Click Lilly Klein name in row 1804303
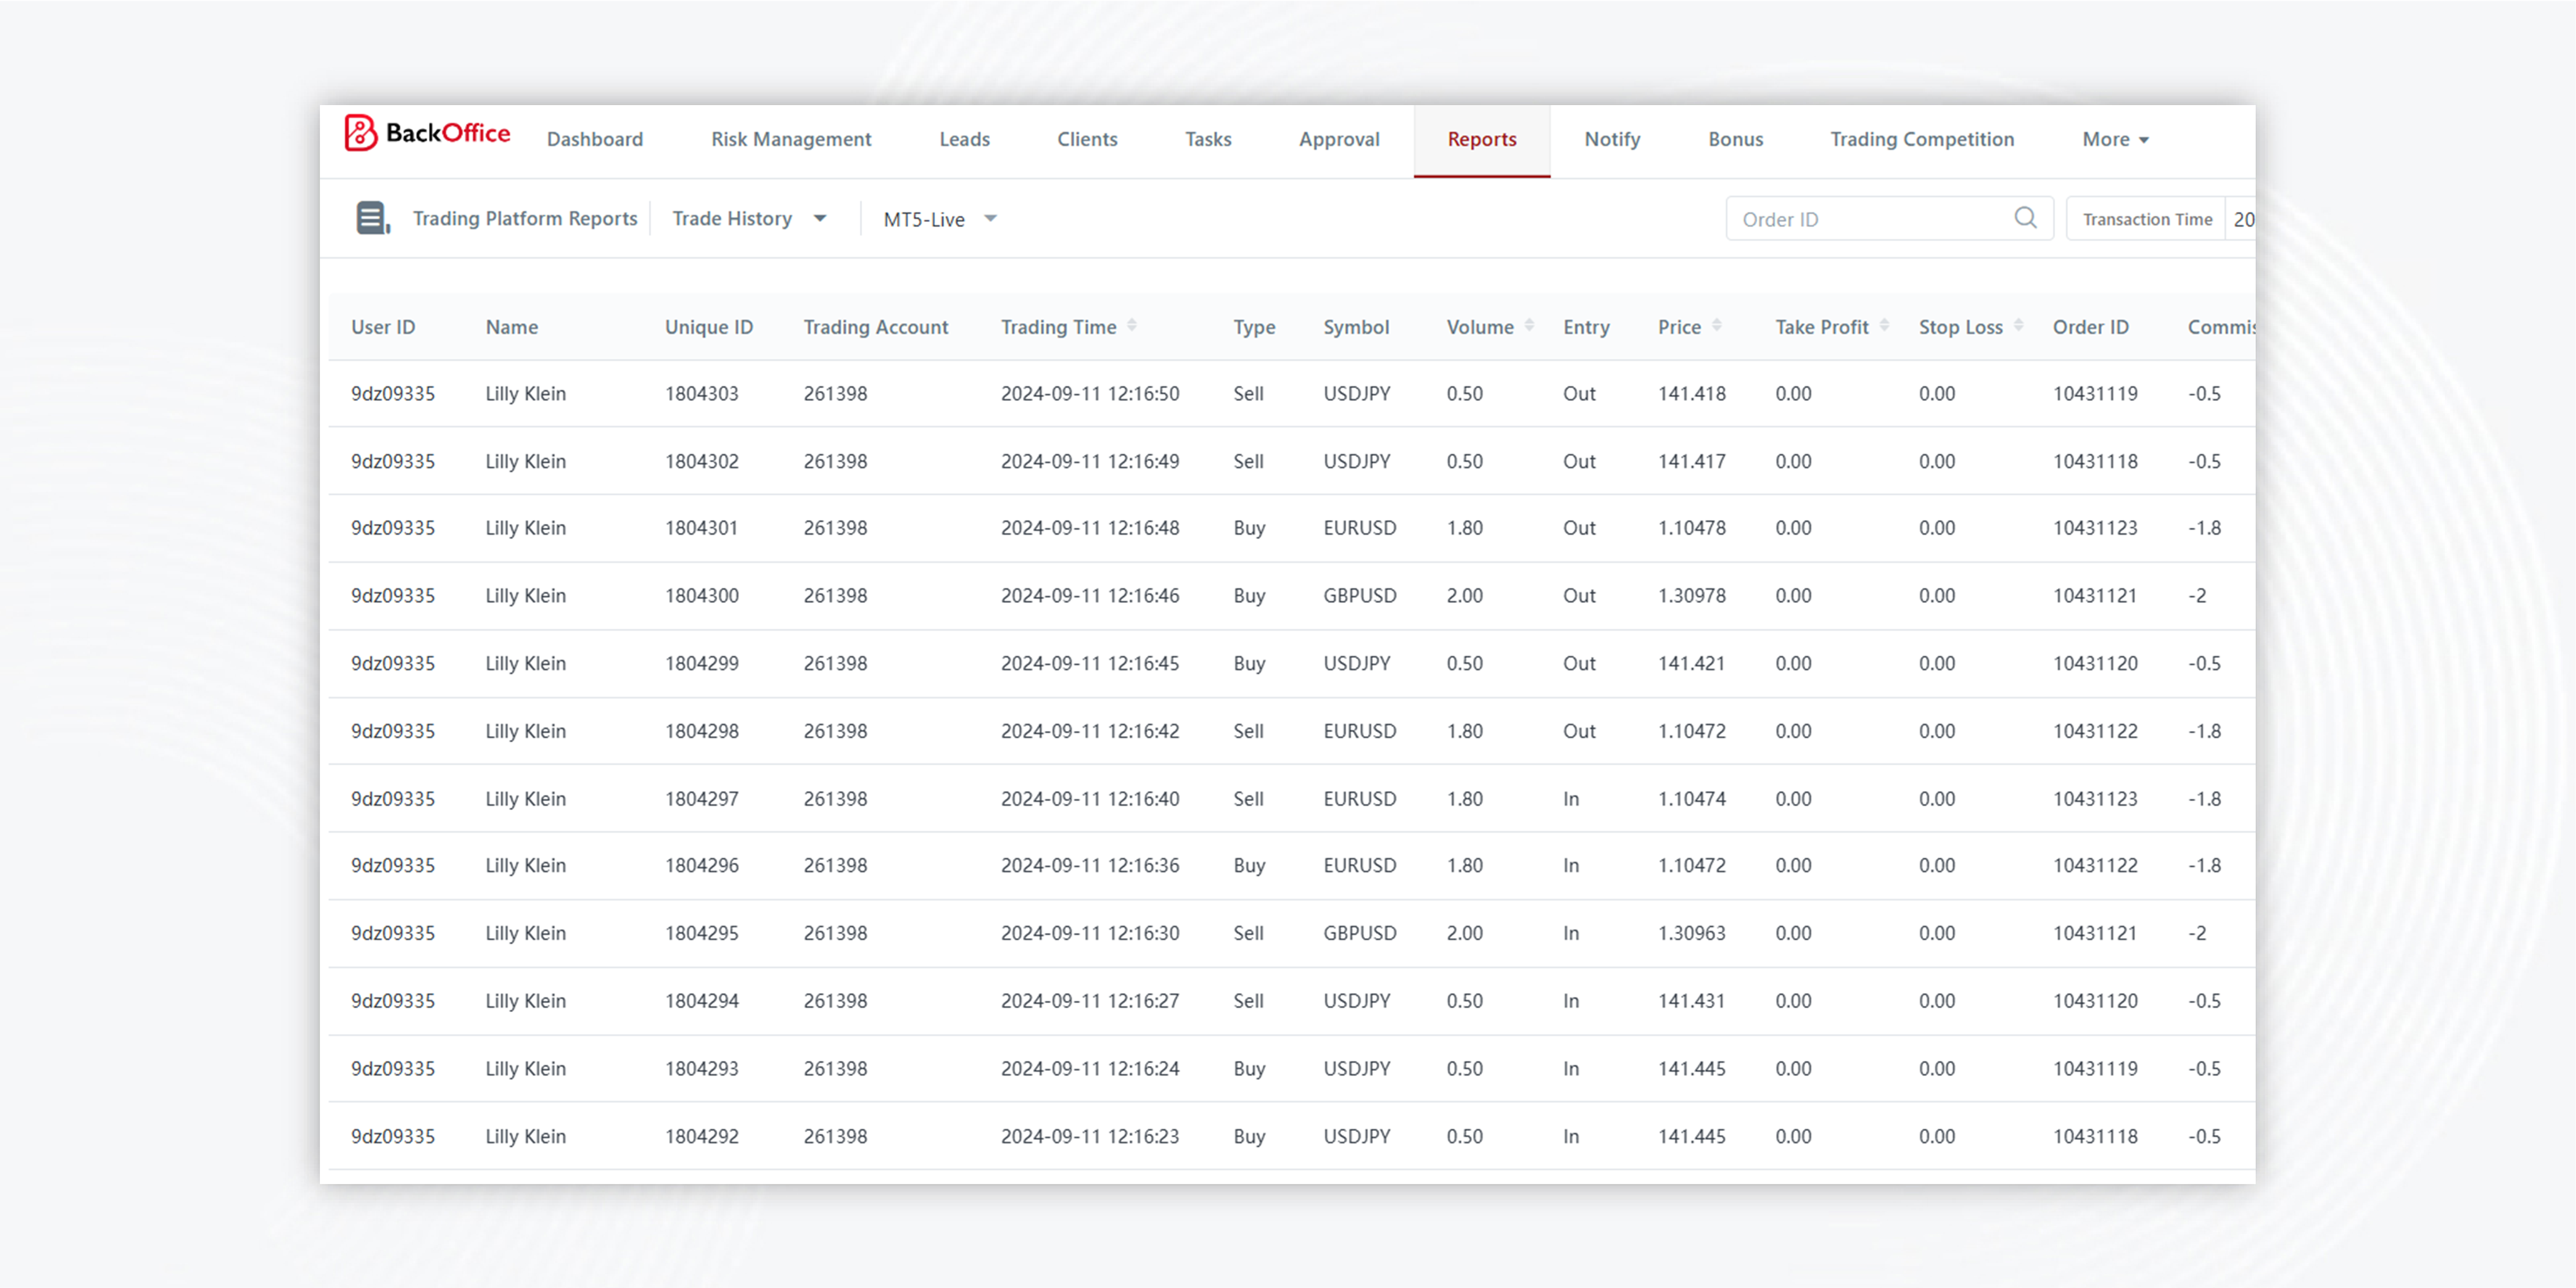Image resolution: width=2576 pixels, height=1288 pixels. coord(526,394)
